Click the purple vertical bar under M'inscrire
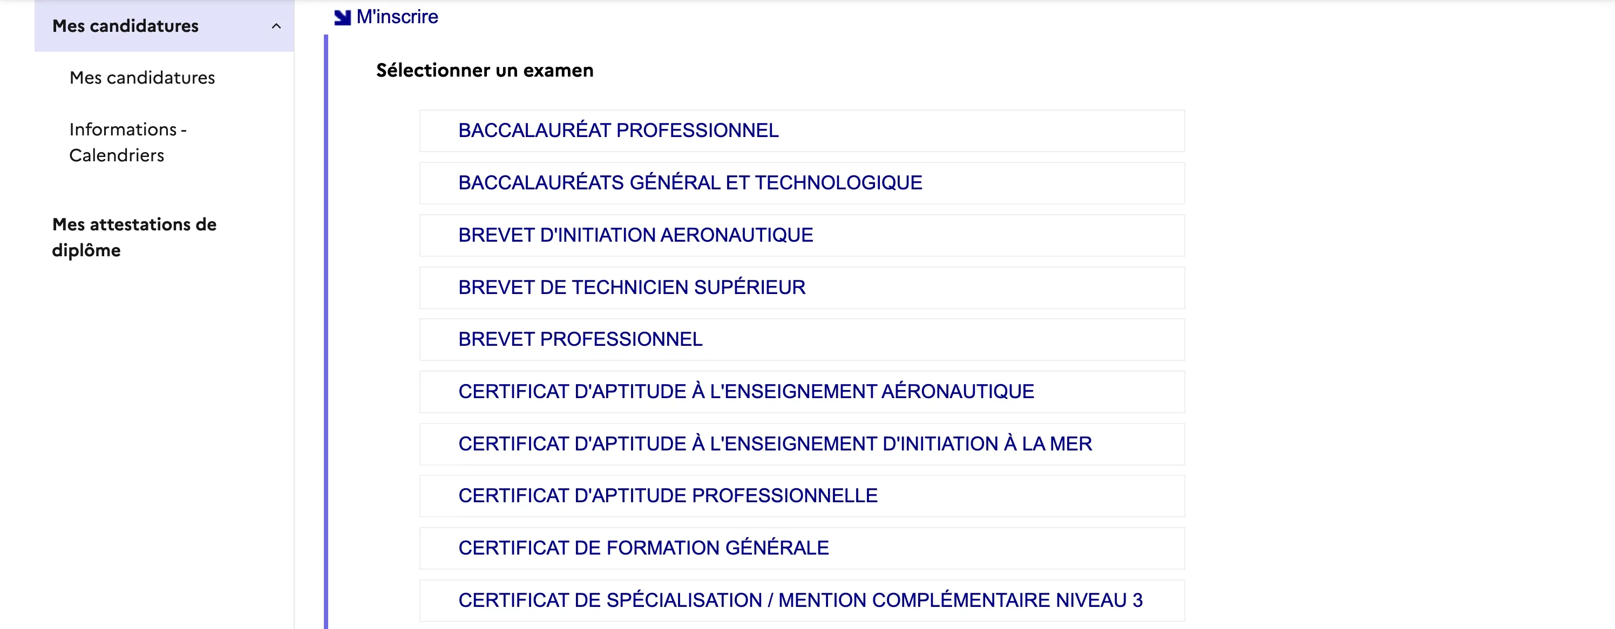The image size is (1615, 629). point(326,313)
